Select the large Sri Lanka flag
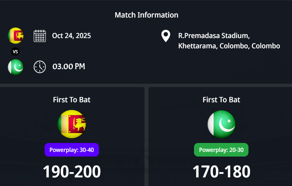Image resolution: width=292 pixels, height=186 pixels. pyautogui.click(x=72, y=124)
